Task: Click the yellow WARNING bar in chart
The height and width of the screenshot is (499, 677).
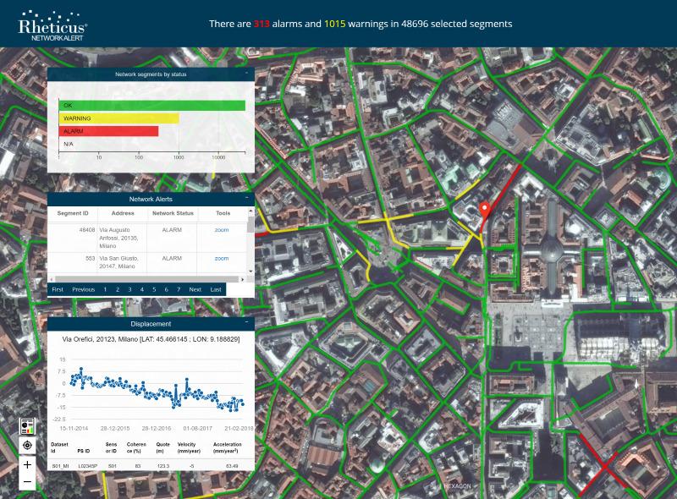Action: click(118, 118)
